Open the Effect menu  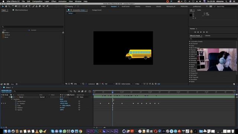(x=54, y=1)
